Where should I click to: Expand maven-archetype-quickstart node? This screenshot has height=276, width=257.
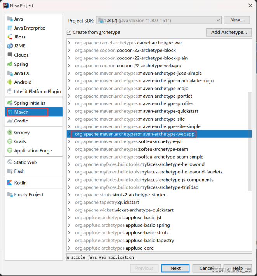pyautogui.click(x=69, y=111)
